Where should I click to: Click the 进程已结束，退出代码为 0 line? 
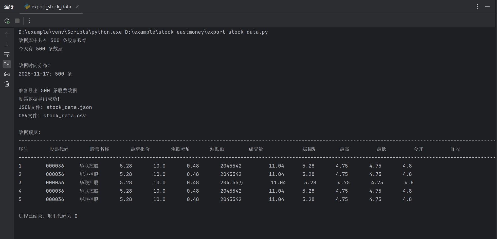48,216
